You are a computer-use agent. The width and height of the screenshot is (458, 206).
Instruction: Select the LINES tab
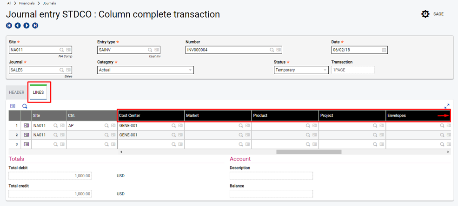[x=39, y=92]
